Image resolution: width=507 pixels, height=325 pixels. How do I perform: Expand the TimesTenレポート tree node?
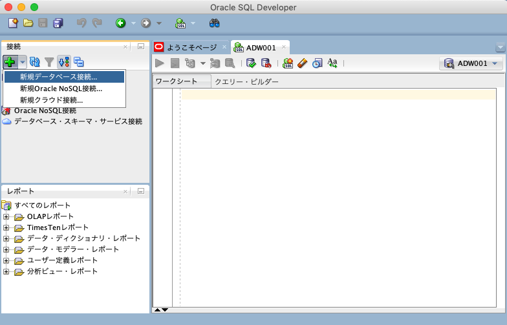pyautogui.click(x=6, y=227)
